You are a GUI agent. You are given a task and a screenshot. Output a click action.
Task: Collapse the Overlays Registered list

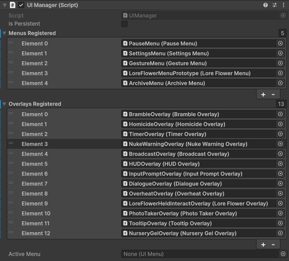coord(5,104)
